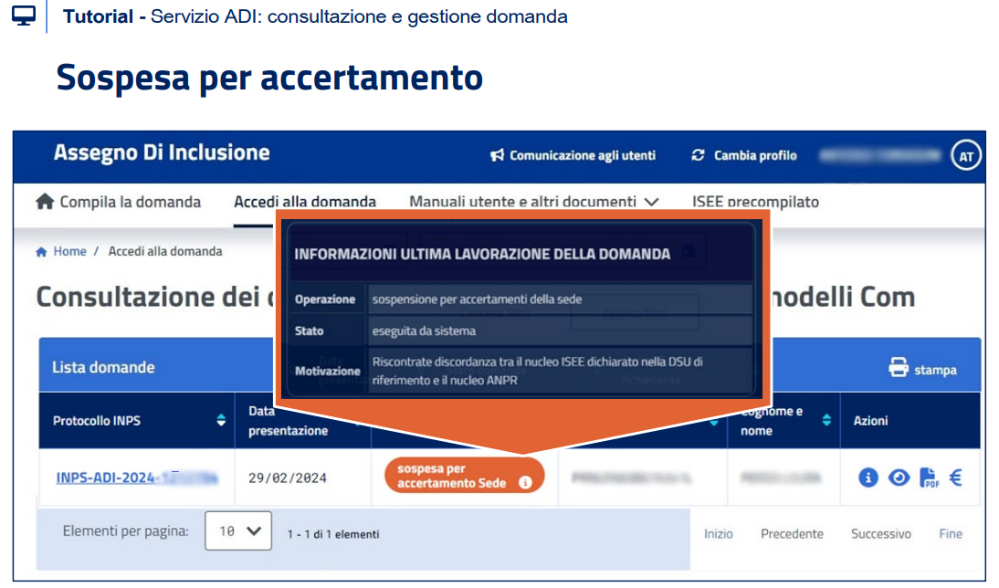The width and height of the screenshot is (999, 588).
Task: Click the Stato row label in popup
Action: point(309,331)
